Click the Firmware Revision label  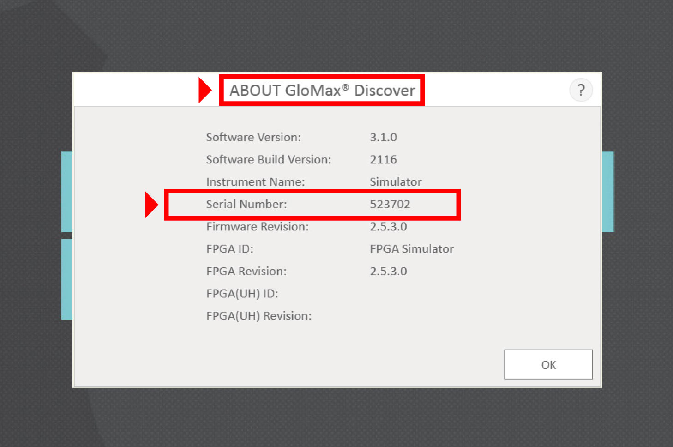[257, 227]
